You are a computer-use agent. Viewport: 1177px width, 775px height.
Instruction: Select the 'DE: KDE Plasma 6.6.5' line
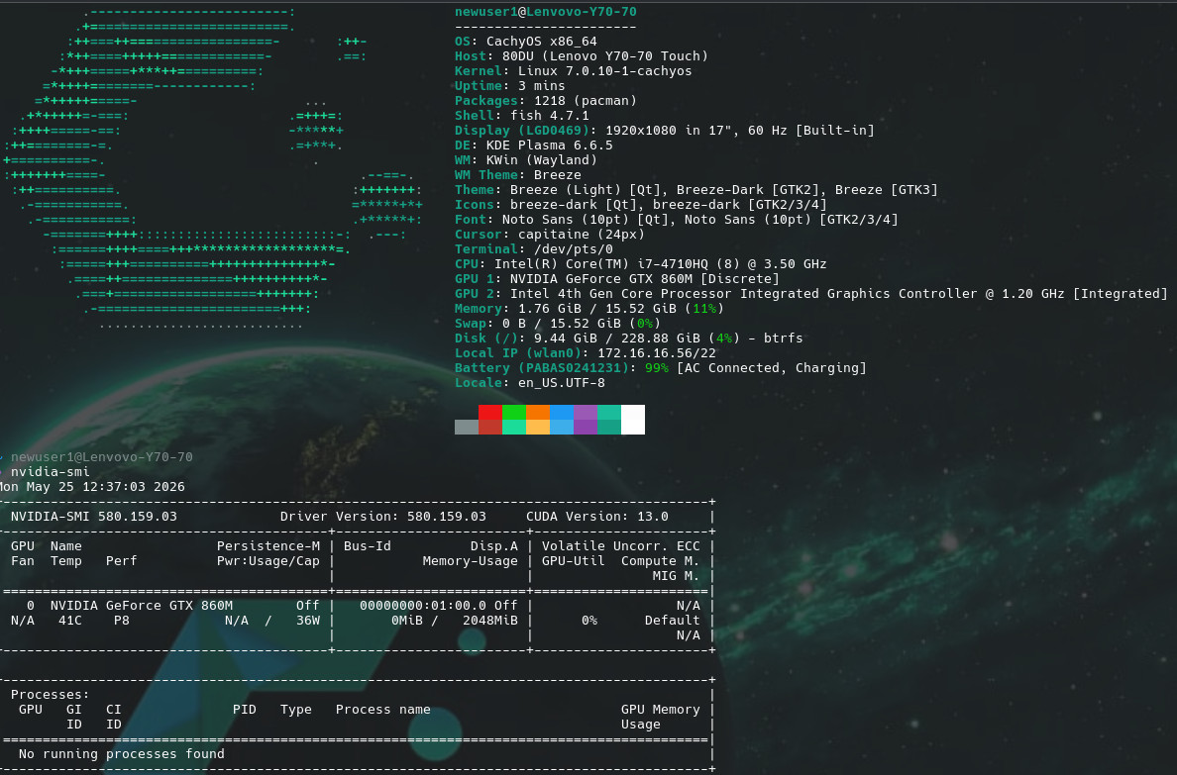pos(534,145)
